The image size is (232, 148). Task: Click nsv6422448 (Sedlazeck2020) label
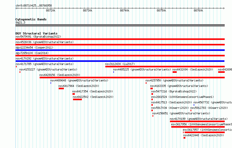(x=204, y=135)
